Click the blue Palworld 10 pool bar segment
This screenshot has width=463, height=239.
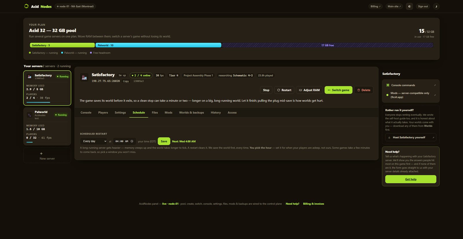pyautogui.click(x=158, y=45)
